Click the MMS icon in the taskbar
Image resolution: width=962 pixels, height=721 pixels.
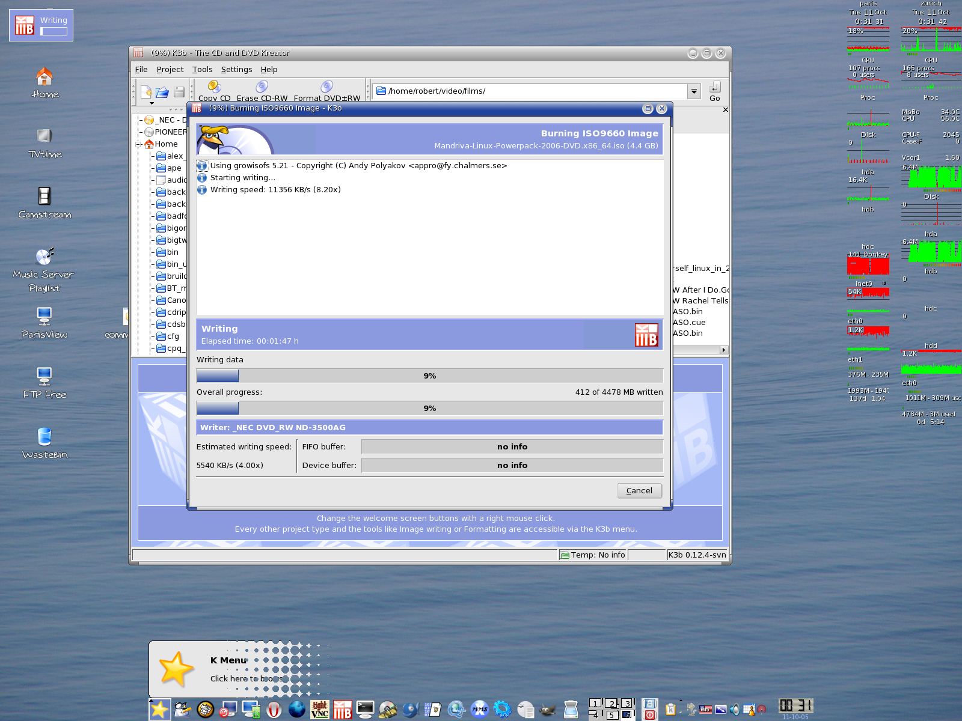[479, 710]
